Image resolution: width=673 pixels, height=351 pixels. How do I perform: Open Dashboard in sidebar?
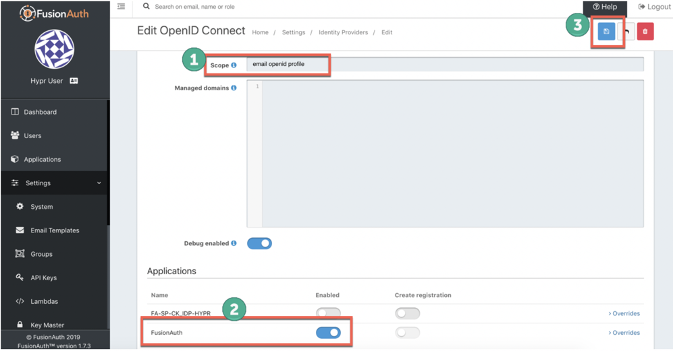point(54,112)
